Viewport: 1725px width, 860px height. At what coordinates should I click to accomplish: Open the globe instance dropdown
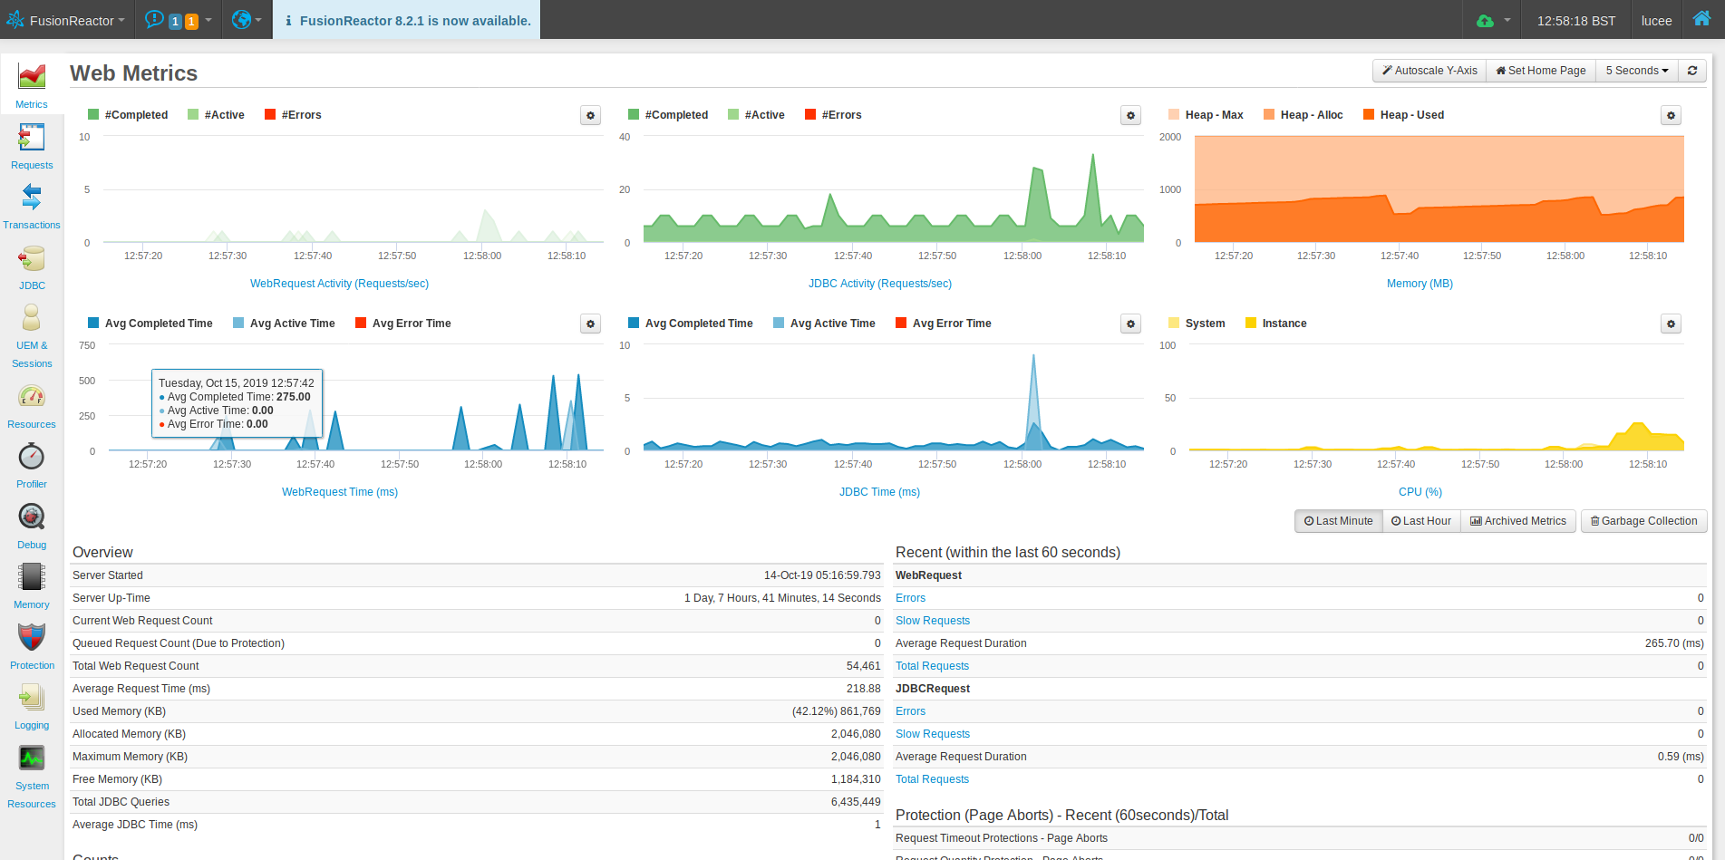coord(247,20)
